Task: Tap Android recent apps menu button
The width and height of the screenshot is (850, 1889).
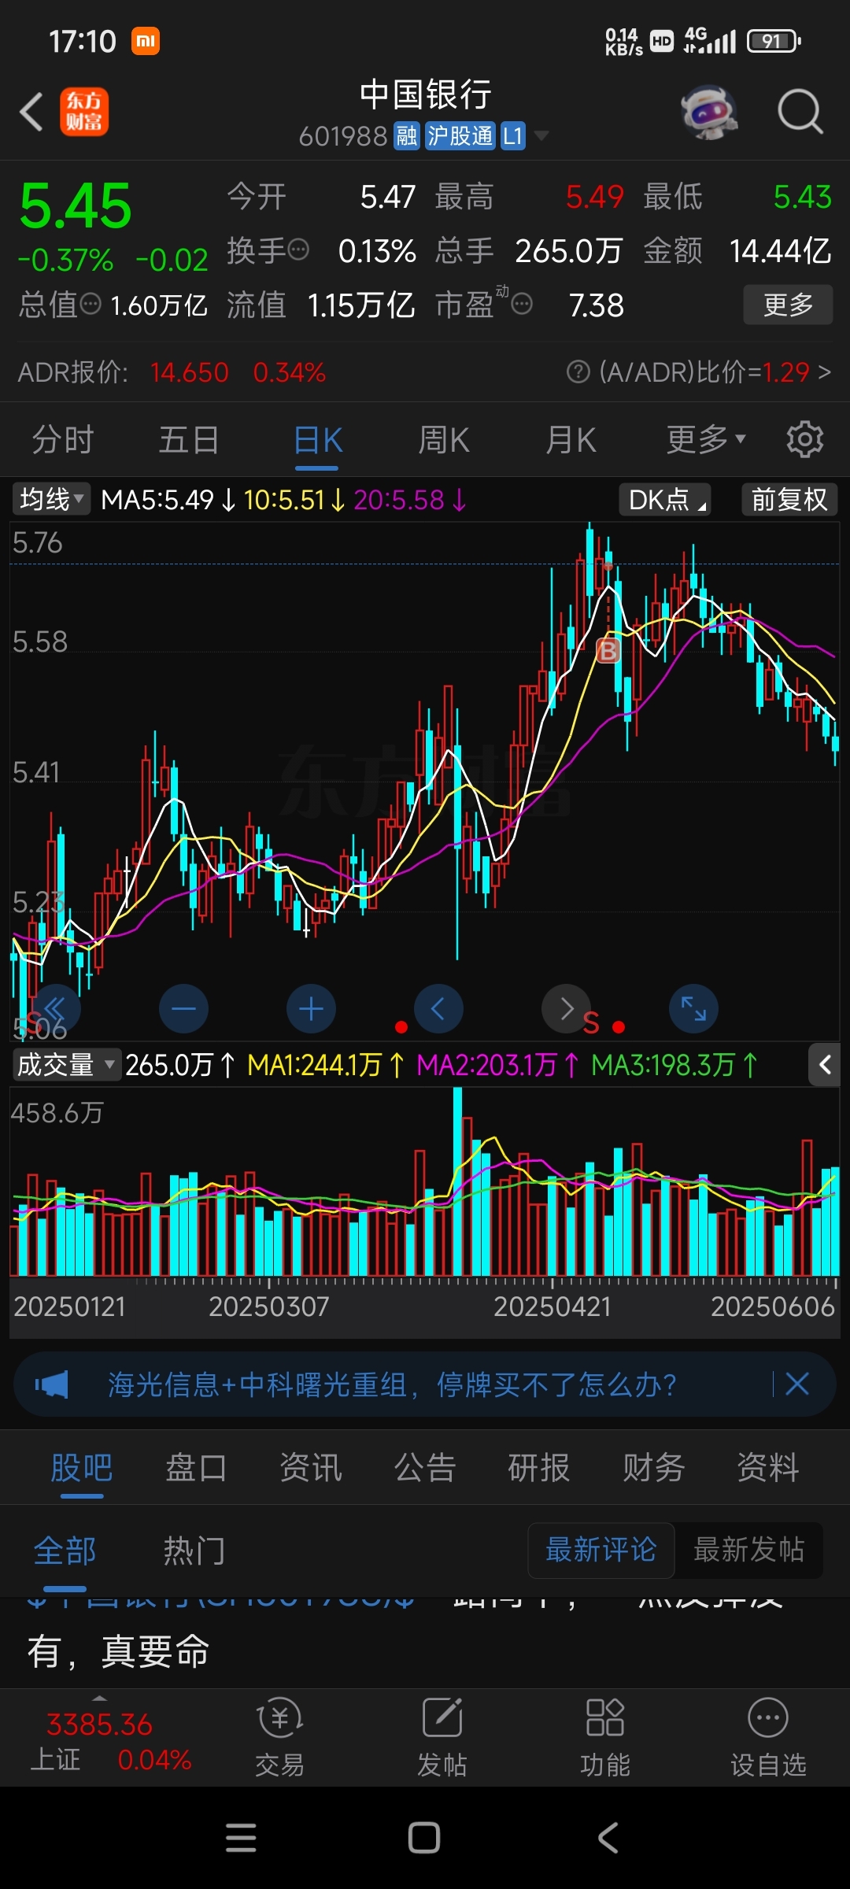Action: (241, 1838)
